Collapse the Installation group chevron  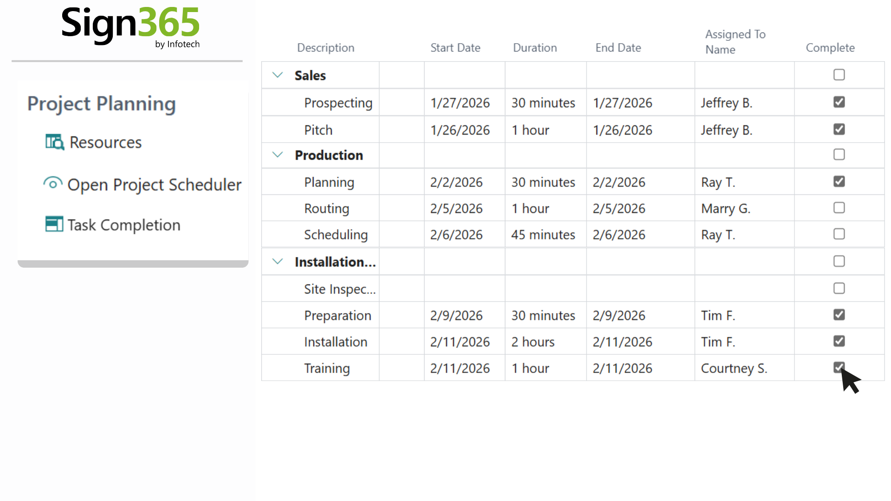pos(278,262)
